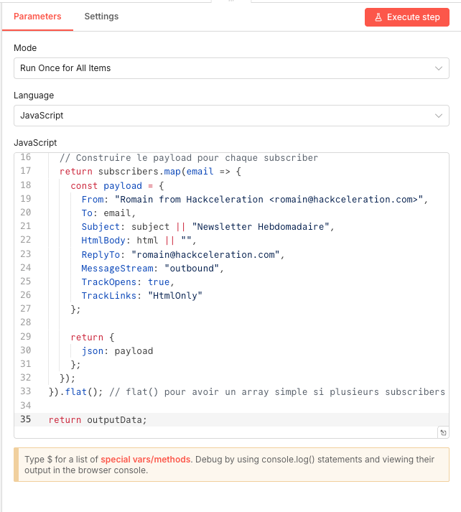This screenshot has width=461, height=512.
Task: Click the 'Newsletter Hebdomadaire' string
Action: (x=260, y=227)
